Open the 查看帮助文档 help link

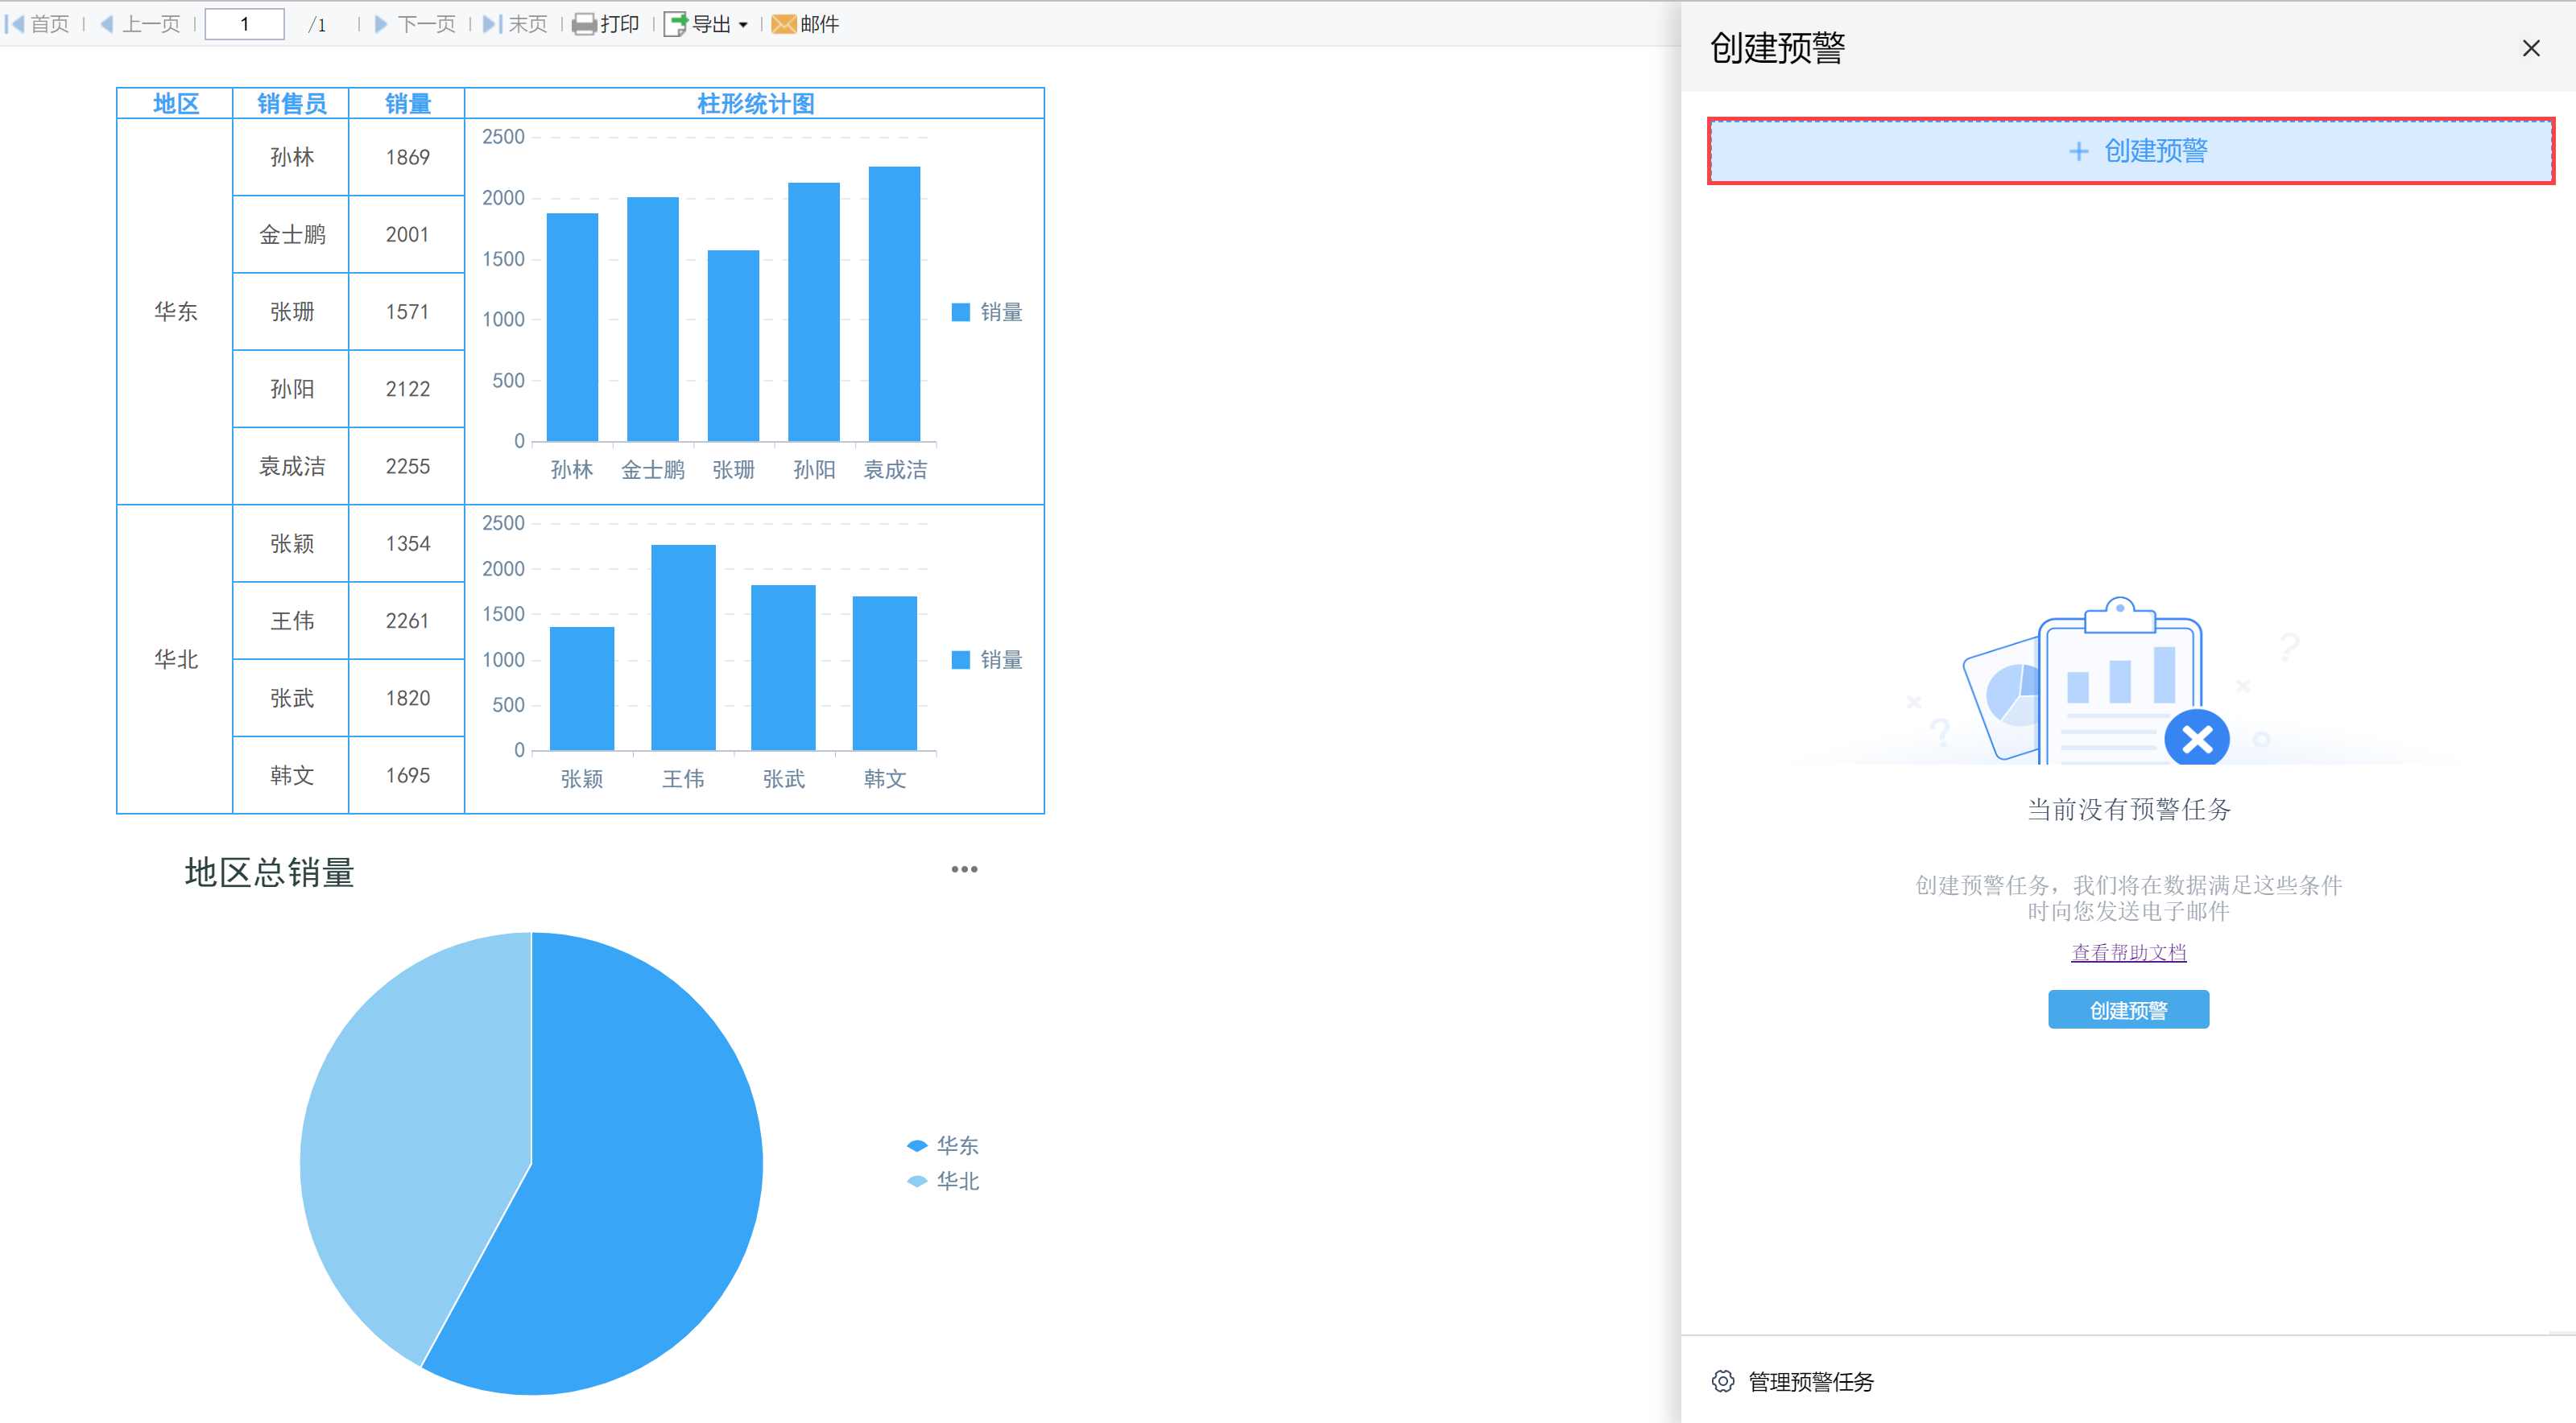[x=2128, y=952]
